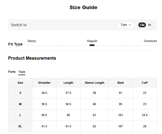This screenshot has width=162, height=134.
Task: Select the Tops tab
Action: pyautogui.click(x=22, y=72)
